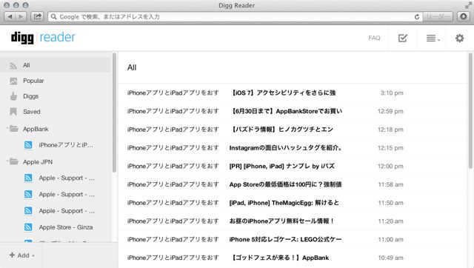Select the AppBank folder label
474x268 pixels.
36,129
